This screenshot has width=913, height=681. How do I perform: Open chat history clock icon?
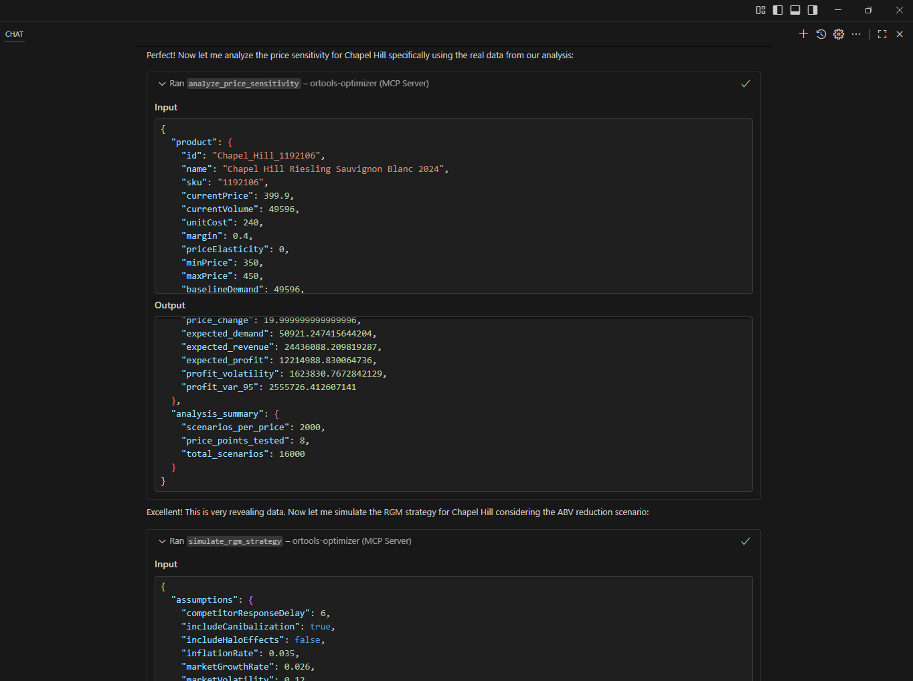[821, 34]
